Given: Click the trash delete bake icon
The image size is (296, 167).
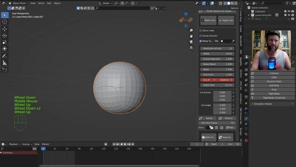Looking at the screenshot, I should [216, 128].
